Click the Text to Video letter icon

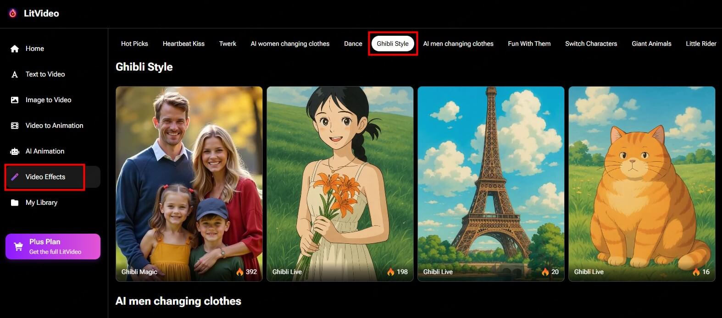[x=15, y=74]
